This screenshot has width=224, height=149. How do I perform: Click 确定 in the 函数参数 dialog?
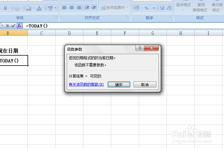pos(119,84)
